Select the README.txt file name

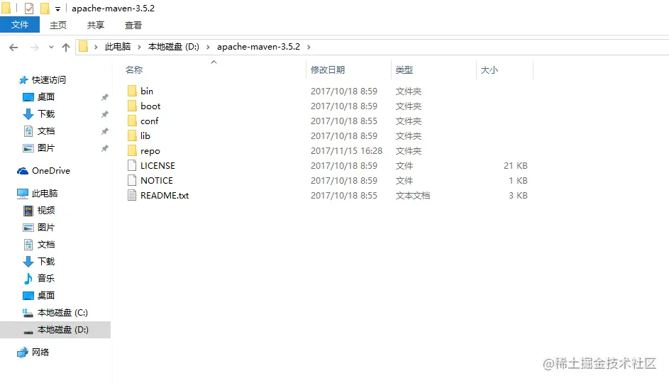[165, 195]
